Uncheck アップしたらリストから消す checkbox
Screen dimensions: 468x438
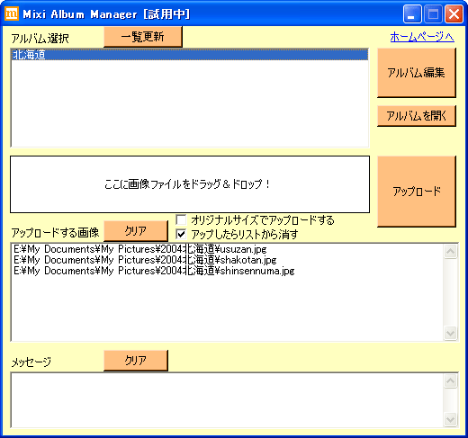coord(181,234)
